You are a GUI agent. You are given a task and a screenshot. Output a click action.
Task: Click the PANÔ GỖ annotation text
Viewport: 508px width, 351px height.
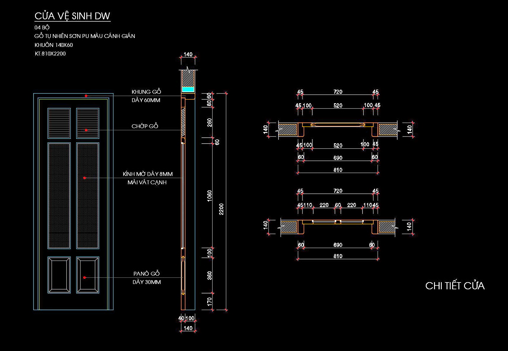[x=146, y=274]
